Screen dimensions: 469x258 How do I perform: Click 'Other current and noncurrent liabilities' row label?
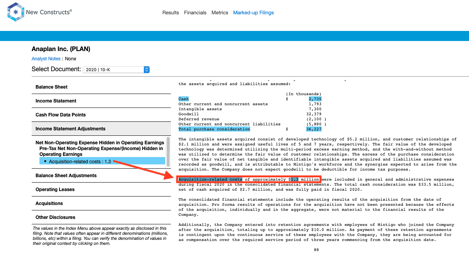[x=230, y=124]
